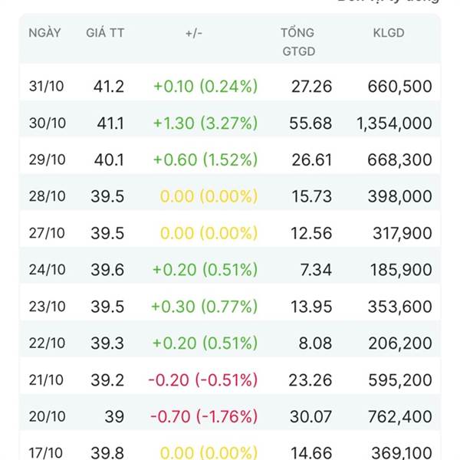This screenshot has height=460, width=460.
Task: Click the KLGD column header
Action: coord(389,33)
